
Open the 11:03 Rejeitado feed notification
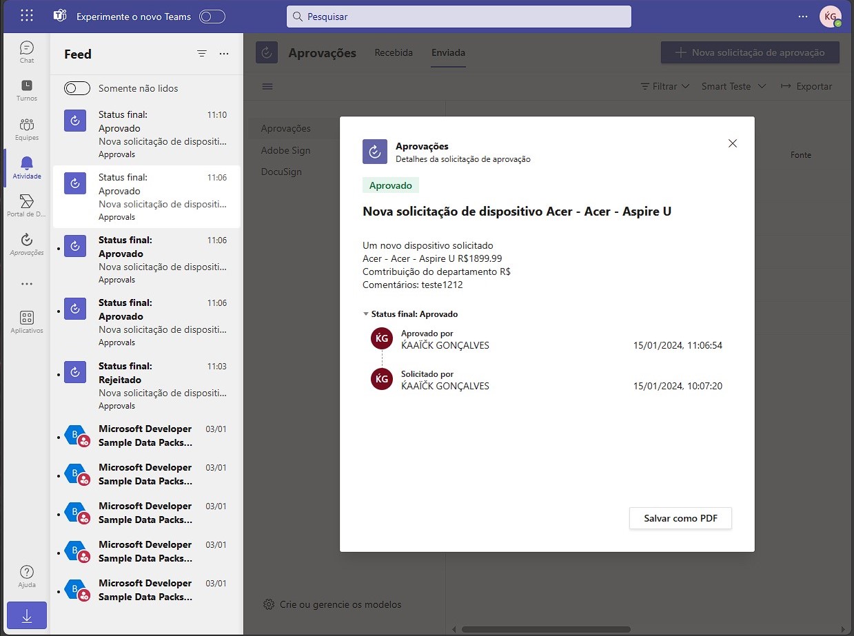click(x=146, y=385)
